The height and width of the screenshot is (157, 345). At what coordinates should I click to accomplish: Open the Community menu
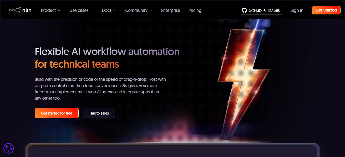tap(139, 10)
